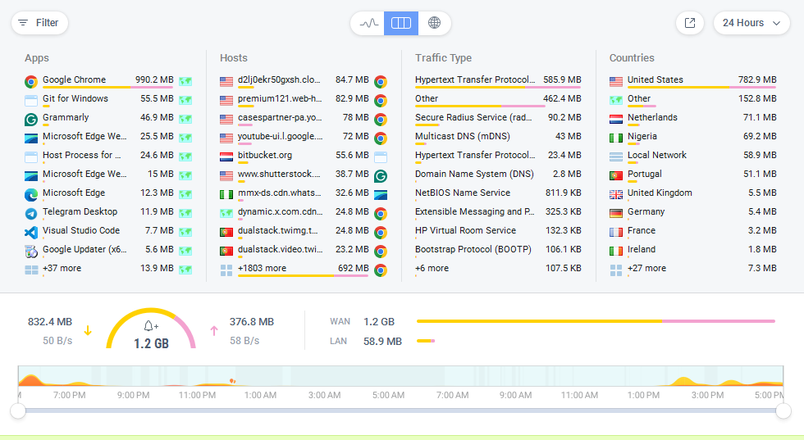
Task: Click the Germany flag icon
Action: click(x=616, y=214)
